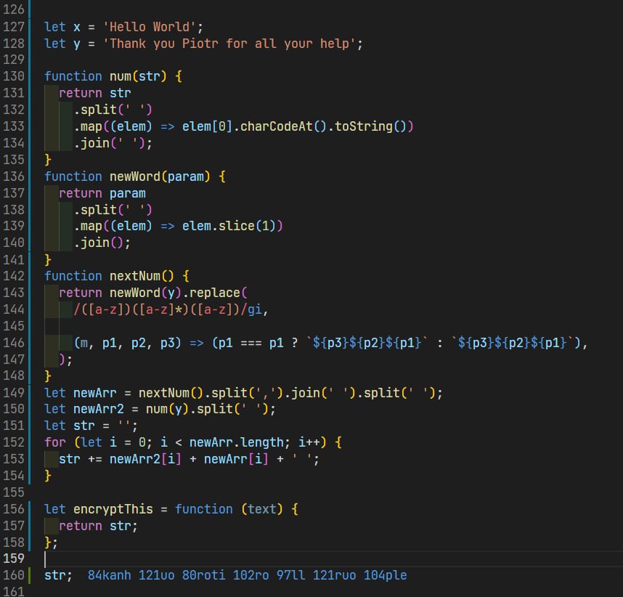Click line number 127 in the gutter

pyautogui.click(x=14, y=27)
